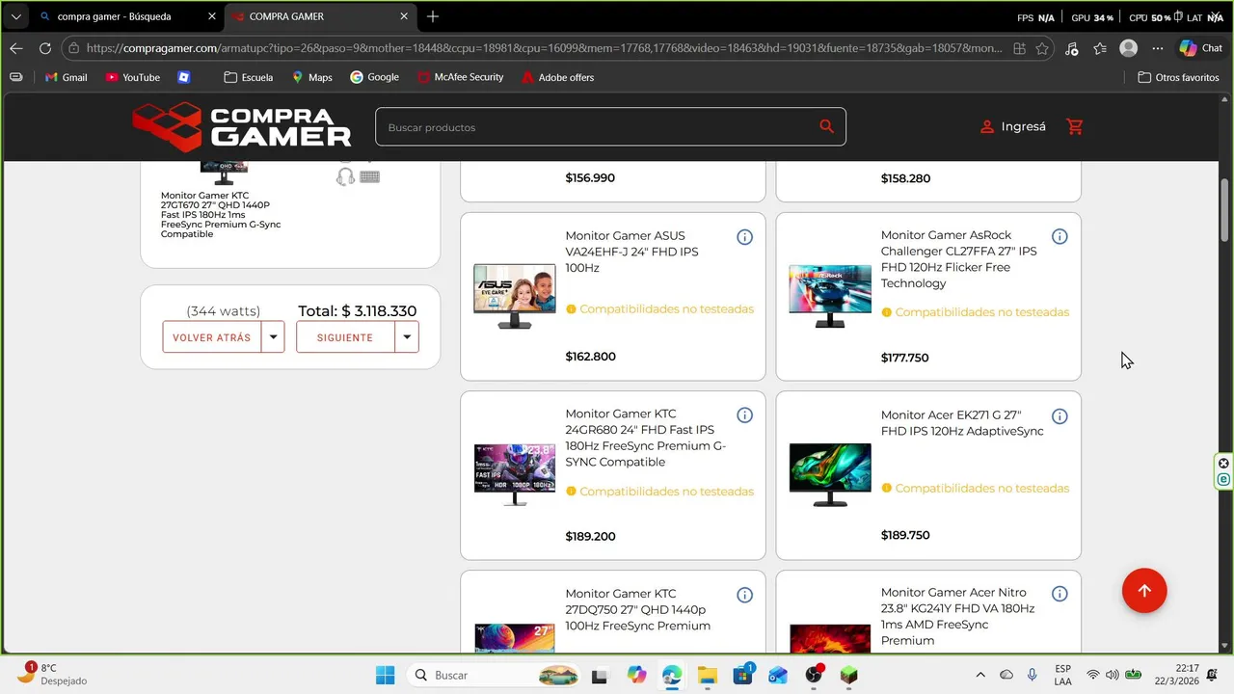Show info for ASUS VA24EHF-J monitor
The height and width of the screenshot is (694, 1234).
(x=744, y=237)
